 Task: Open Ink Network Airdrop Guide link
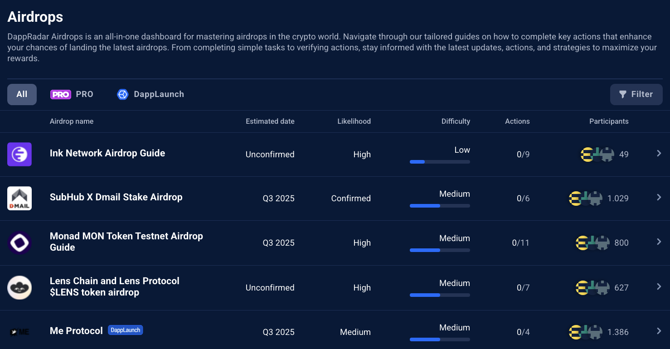pos(107,153)
